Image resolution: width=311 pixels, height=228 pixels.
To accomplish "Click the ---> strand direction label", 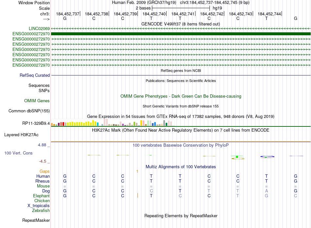I will tap(46, 19).
